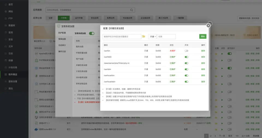Turn off 宝塔系统加固 master switch
This screenshot has width=262, height=138.
(x=92, y=33)
